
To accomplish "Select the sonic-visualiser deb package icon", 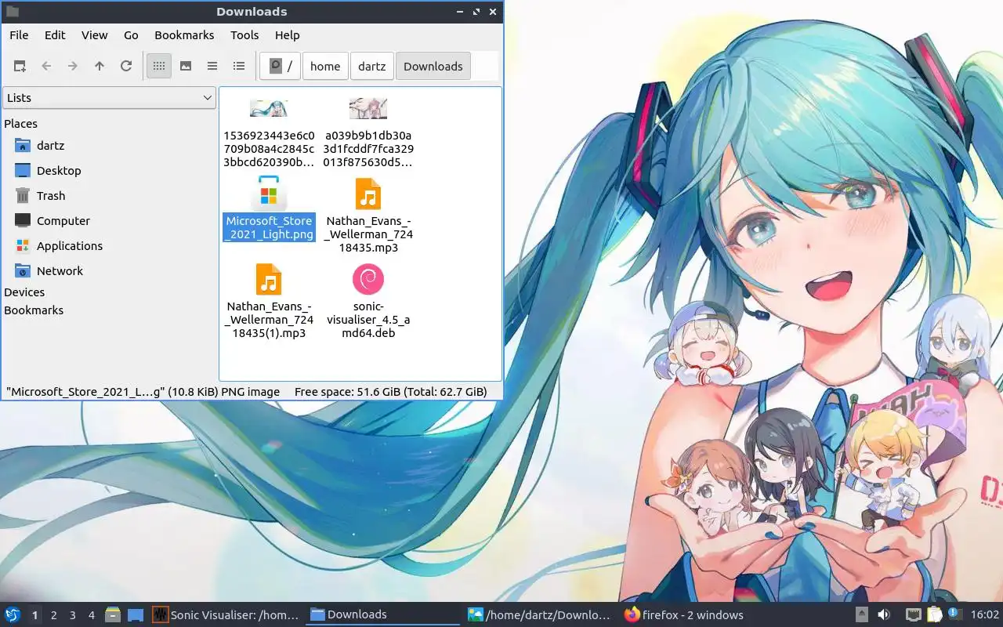I will click(x=368, y=280).
